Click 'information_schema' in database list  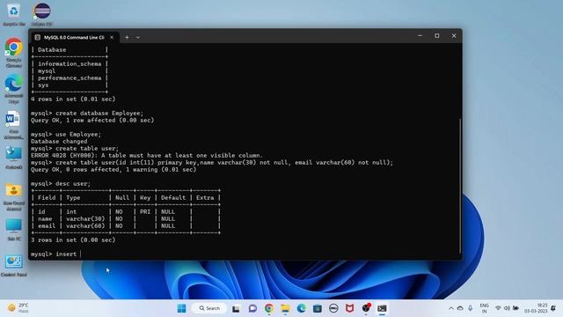[69, 63]
